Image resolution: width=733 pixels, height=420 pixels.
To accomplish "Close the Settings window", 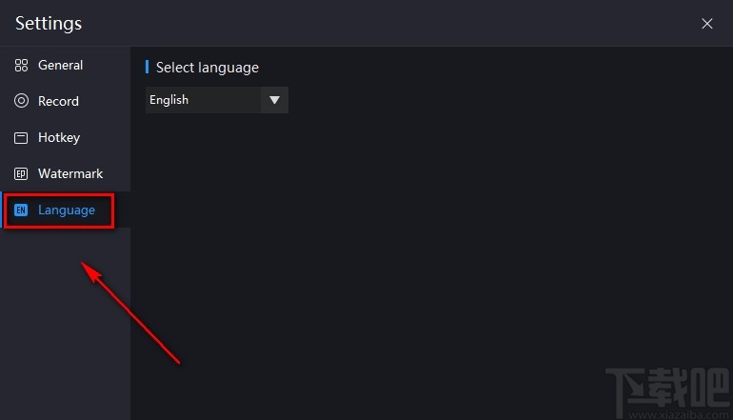I will click(x=707, y=24).
